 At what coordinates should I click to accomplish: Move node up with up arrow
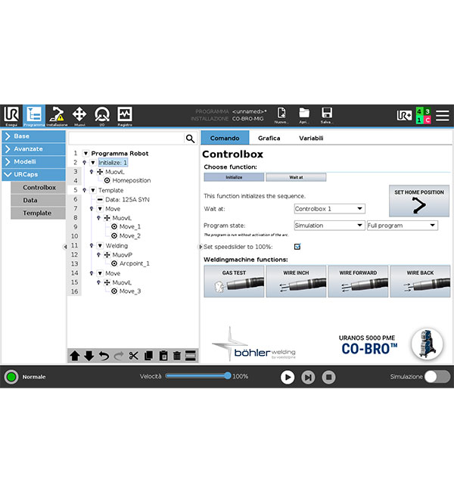click(x=75, y=356)
